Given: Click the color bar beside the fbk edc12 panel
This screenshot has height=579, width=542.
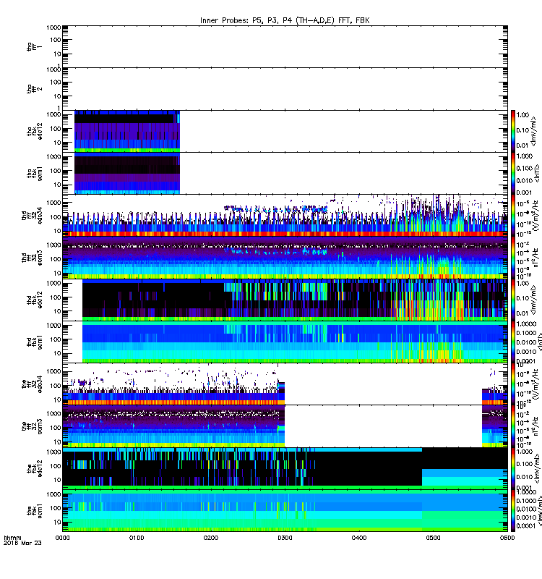Looking at the screenshot, I should 512,468.
